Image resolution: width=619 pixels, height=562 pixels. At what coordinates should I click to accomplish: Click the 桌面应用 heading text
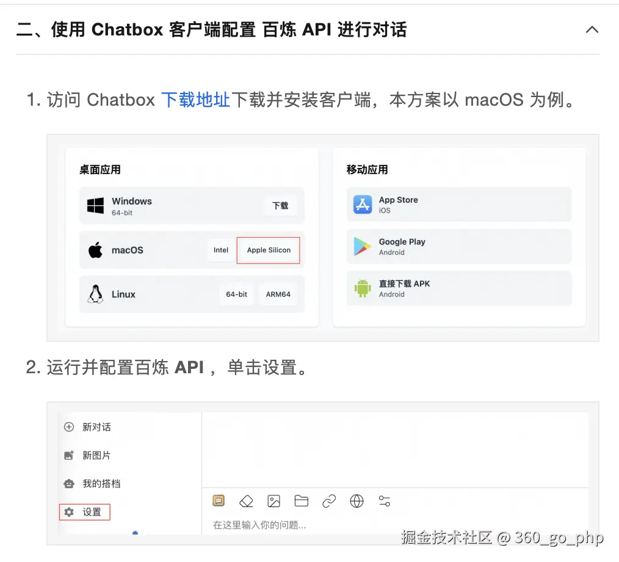pyautogui.click(x=100, y=170)
